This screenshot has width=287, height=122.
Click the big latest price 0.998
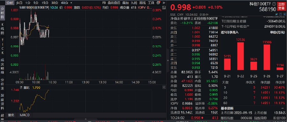pos(181,7)
